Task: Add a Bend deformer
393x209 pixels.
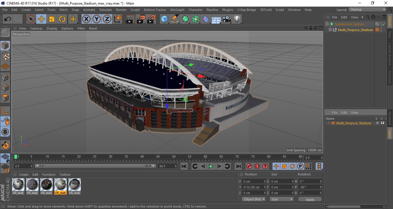Action: [x=206, y=19]
